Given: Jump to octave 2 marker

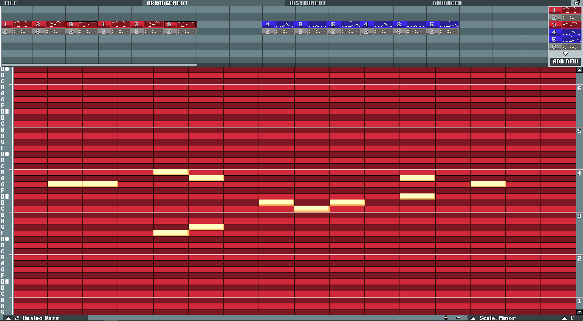Looking at the screenshot, I should 579,258.
